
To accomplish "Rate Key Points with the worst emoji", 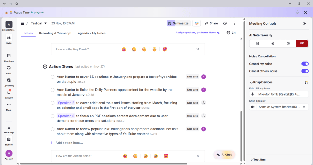I will tap(124, 49).
